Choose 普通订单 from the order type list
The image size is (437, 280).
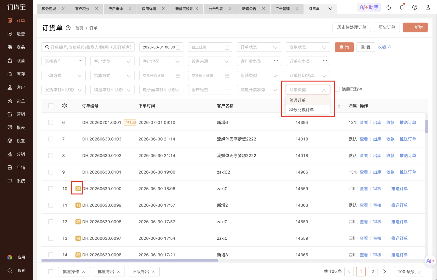[308, 100]
